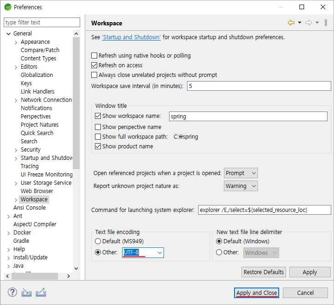Image resolution: width=334 pixels, height=305 pixels.
Task: Select Default (MS949) text encoding radio
Action: click(98, 241)
